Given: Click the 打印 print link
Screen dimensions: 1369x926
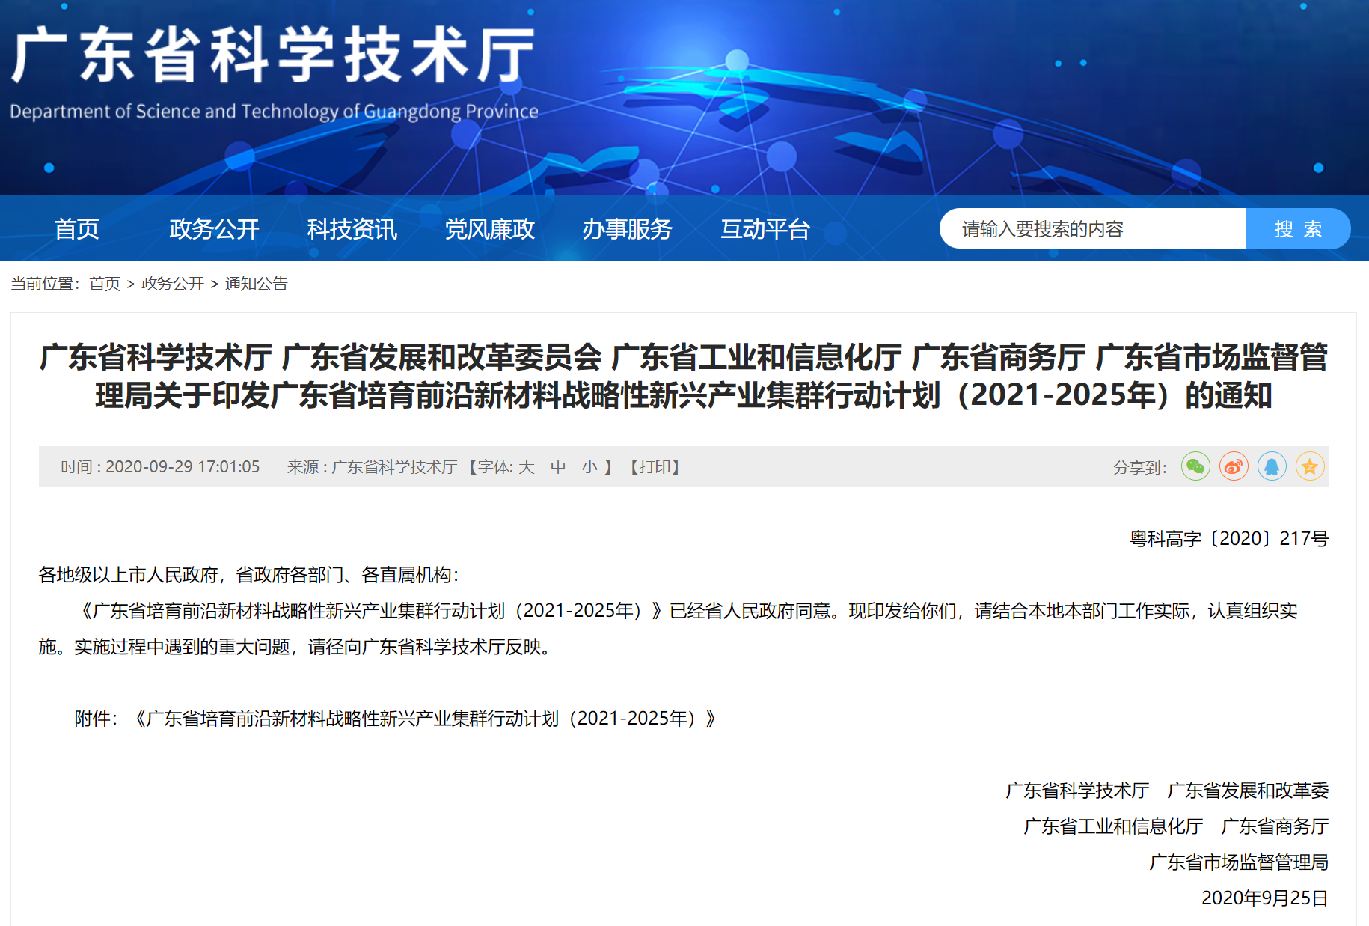Looking at the screenshot, I should pyautogui.click(x=655, y=467).
